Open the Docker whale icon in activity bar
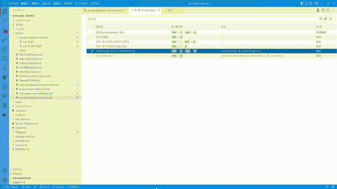The width and height of the screenshot is (337, 189). (x=5, y=115)
